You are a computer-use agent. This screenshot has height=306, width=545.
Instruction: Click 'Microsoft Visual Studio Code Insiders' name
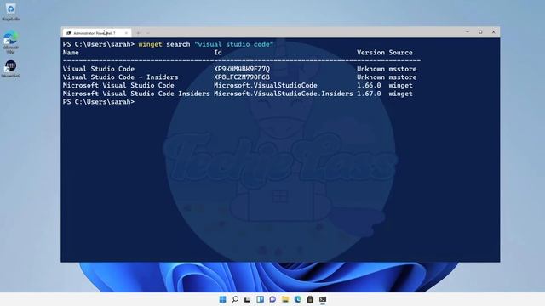136,93
